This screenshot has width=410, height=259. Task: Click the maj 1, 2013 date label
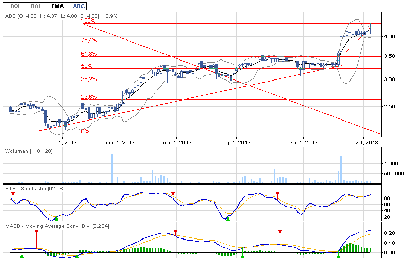[120, 142]
